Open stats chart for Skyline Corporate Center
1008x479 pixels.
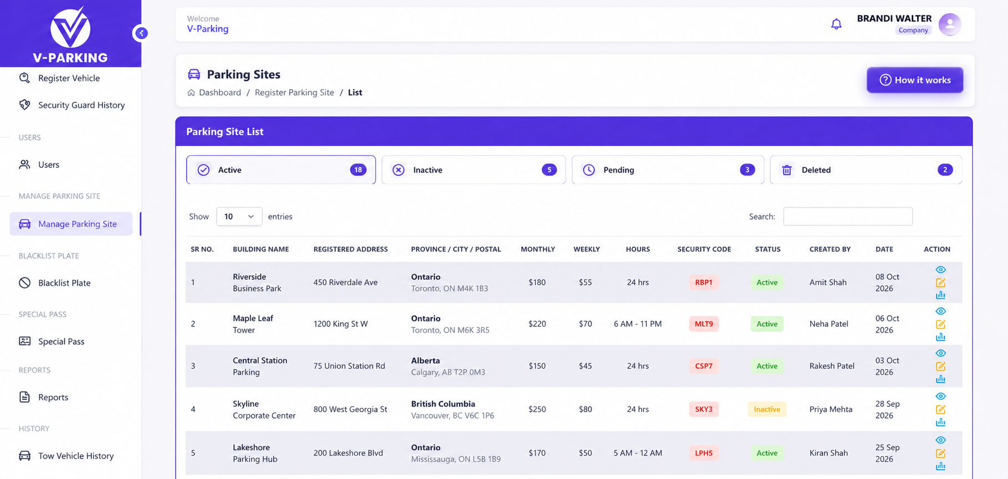point(940,423)
